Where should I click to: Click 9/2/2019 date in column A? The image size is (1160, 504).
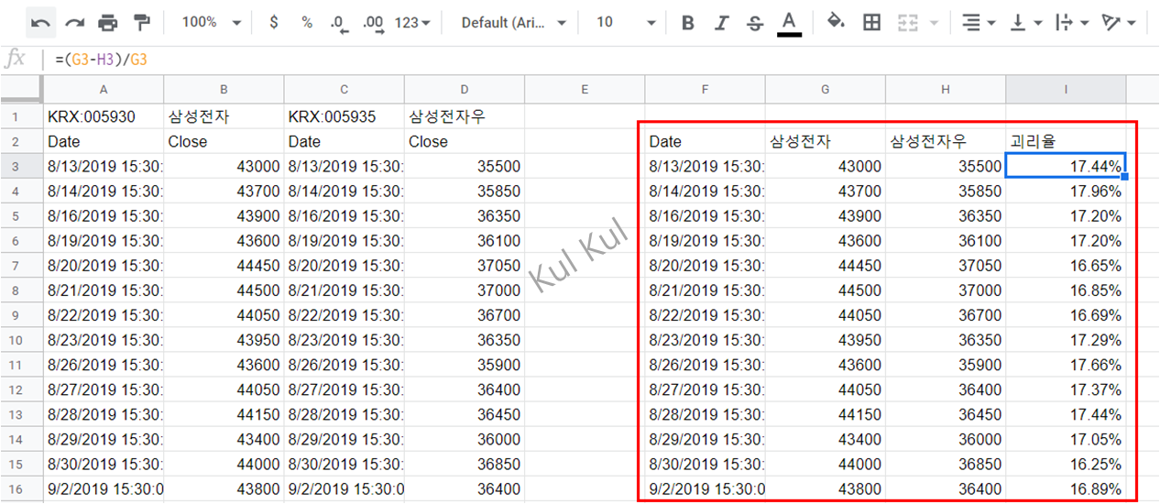pos(104,488)
